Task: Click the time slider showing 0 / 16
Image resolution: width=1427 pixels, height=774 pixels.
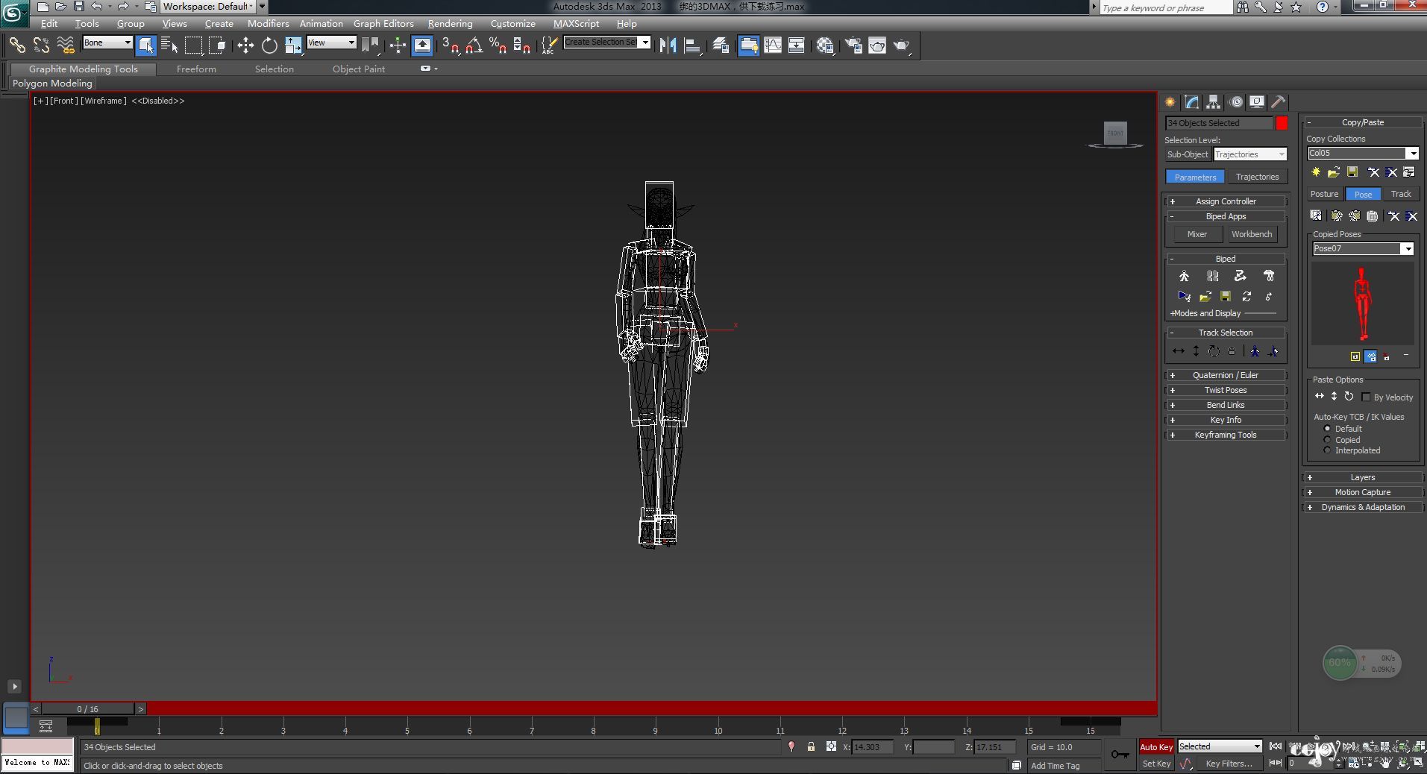Action: click(x=88, y=709)
